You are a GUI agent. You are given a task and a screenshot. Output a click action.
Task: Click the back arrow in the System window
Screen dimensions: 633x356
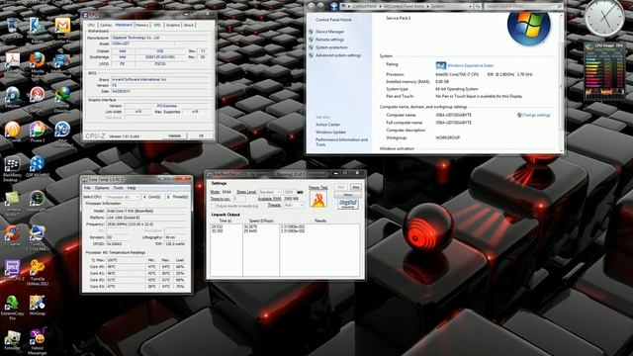pos(311,6)
